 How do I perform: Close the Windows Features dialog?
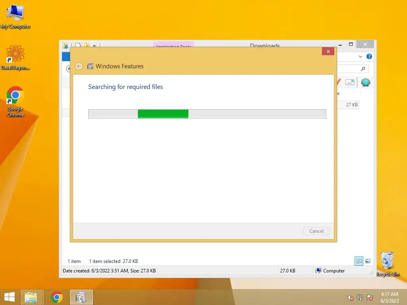tap(328, 51)
